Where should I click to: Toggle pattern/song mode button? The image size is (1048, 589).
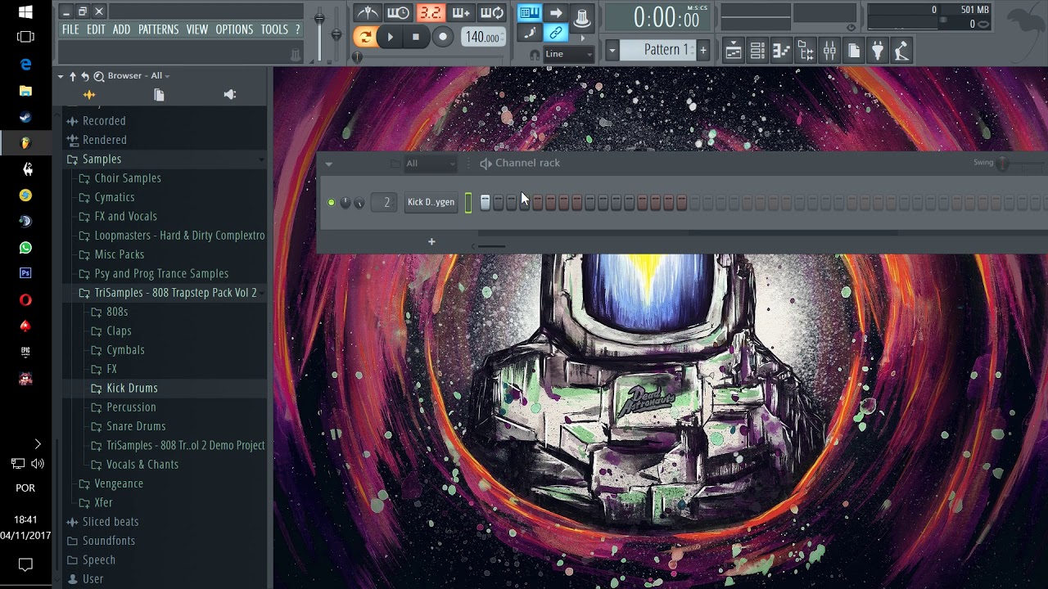click(x=365, y=37)
